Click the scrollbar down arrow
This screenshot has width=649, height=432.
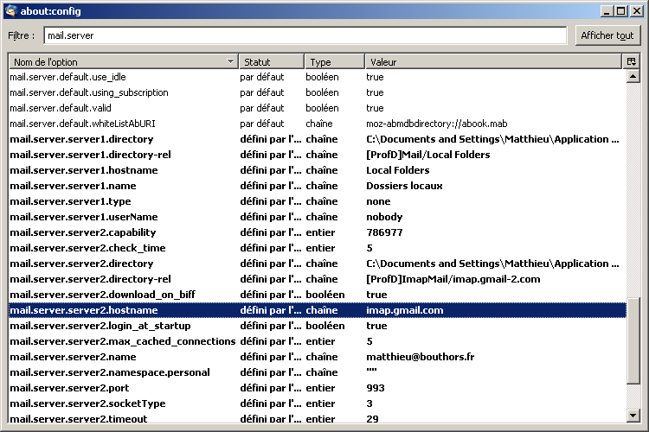pyautogui.click(x=633, y=417)
